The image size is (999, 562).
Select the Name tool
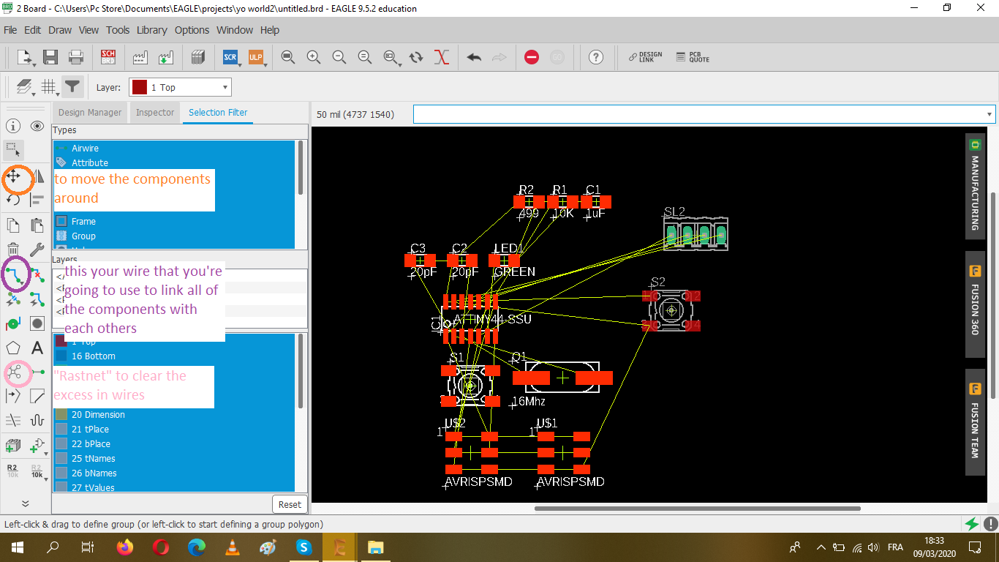pyautogui.click(x=13, y=470)
